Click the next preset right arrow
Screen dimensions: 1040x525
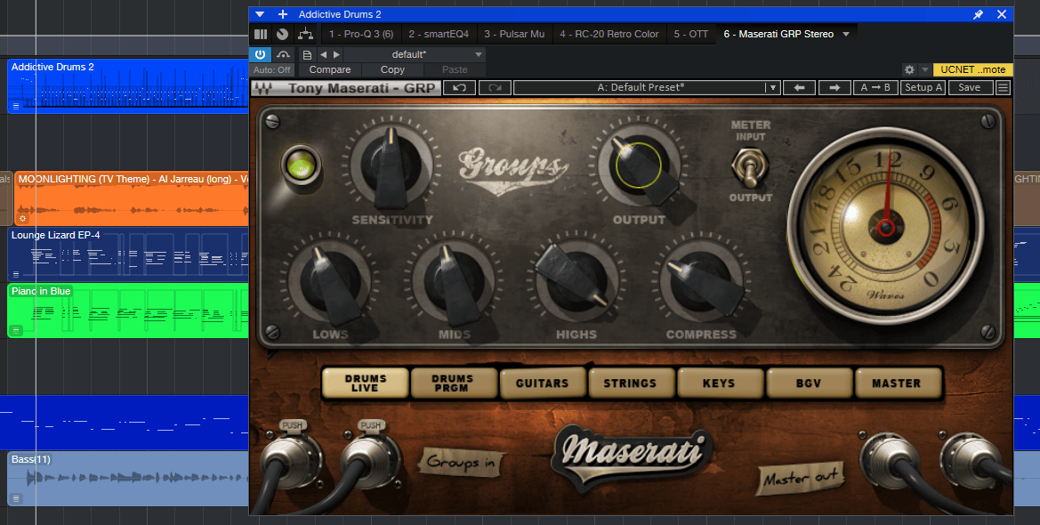pyautogui.click(x=834, y=87)
